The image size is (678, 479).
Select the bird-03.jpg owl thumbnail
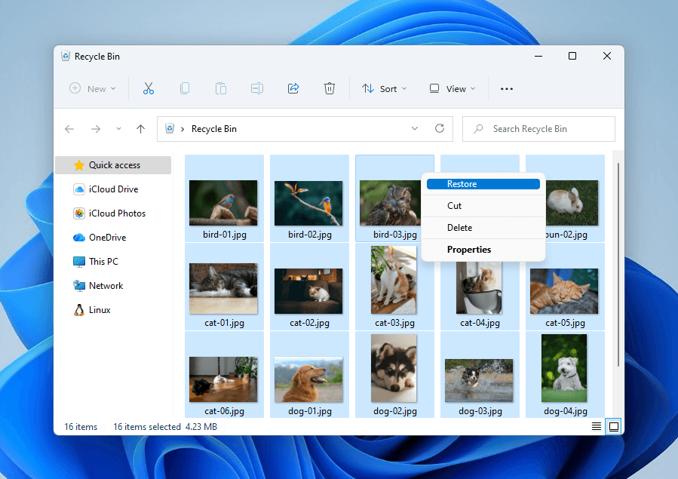[x=390, y=203]
